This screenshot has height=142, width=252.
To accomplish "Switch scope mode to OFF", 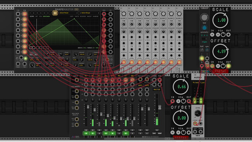I will click(x=37, y=16).
